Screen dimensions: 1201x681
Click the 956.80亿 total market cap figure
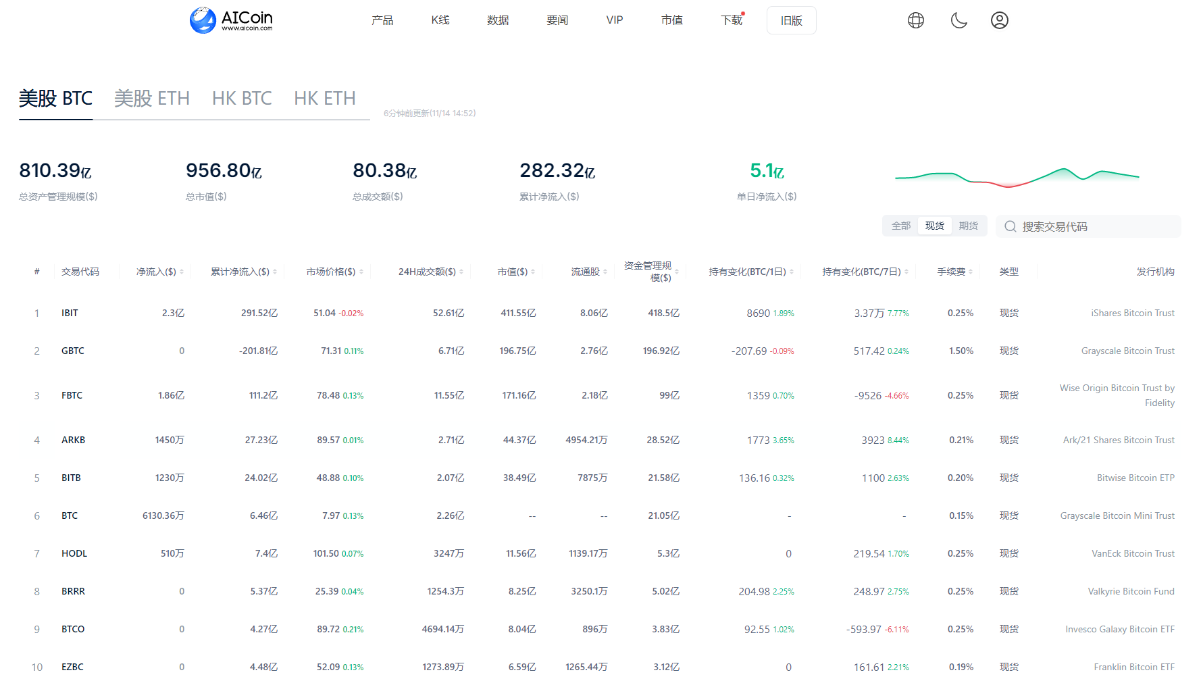(x=224, y=170)
